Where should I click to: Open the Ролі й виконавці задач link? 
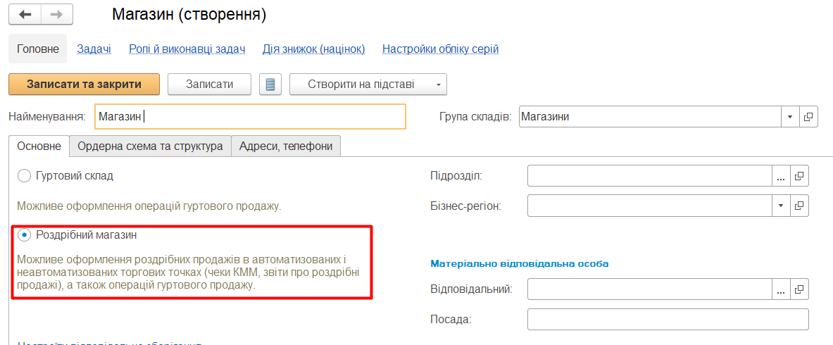tap(187, 49)
